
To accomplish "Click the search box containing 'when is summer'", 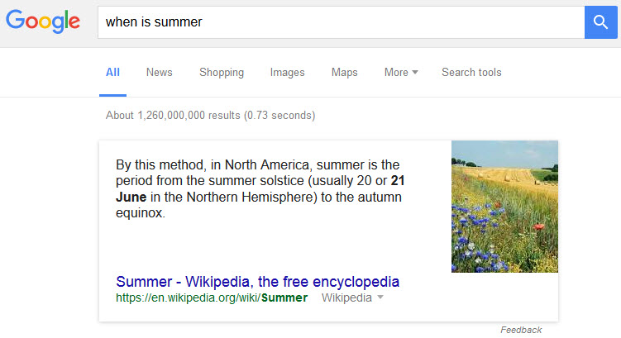I will point(339,22).
